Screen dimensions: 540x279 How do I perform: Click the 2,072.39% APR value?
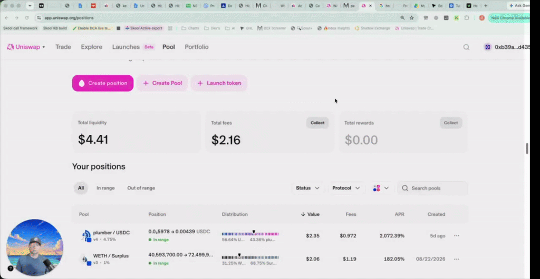pyautogui.click(x=392, y=236)
